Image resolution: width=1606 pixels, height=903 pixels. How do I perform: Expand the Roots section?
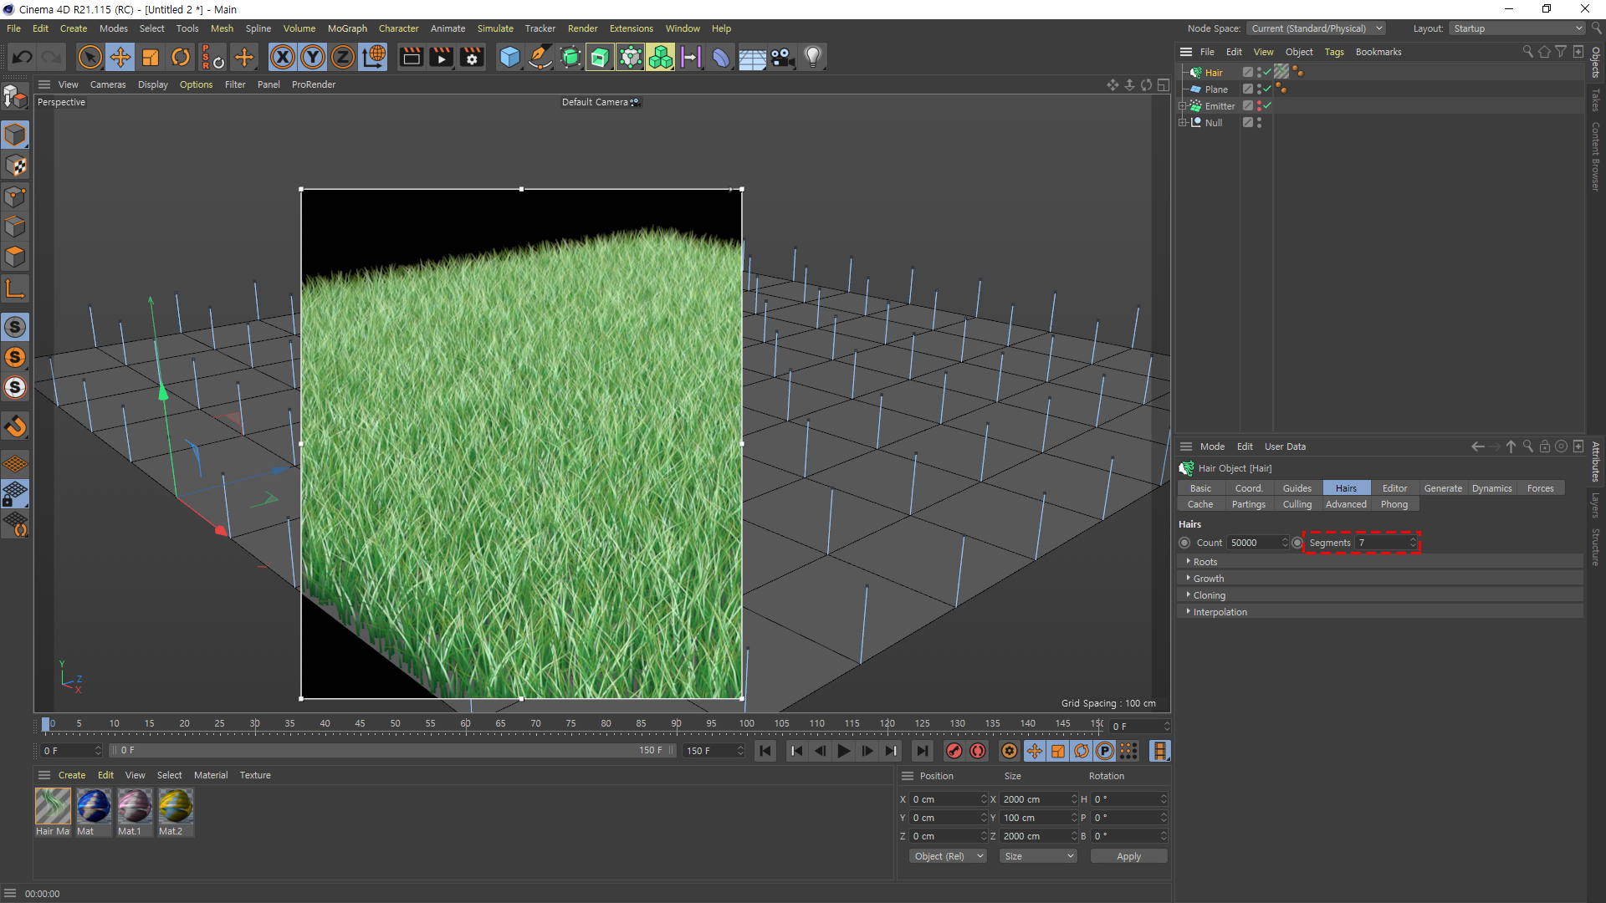(1204, 562)
